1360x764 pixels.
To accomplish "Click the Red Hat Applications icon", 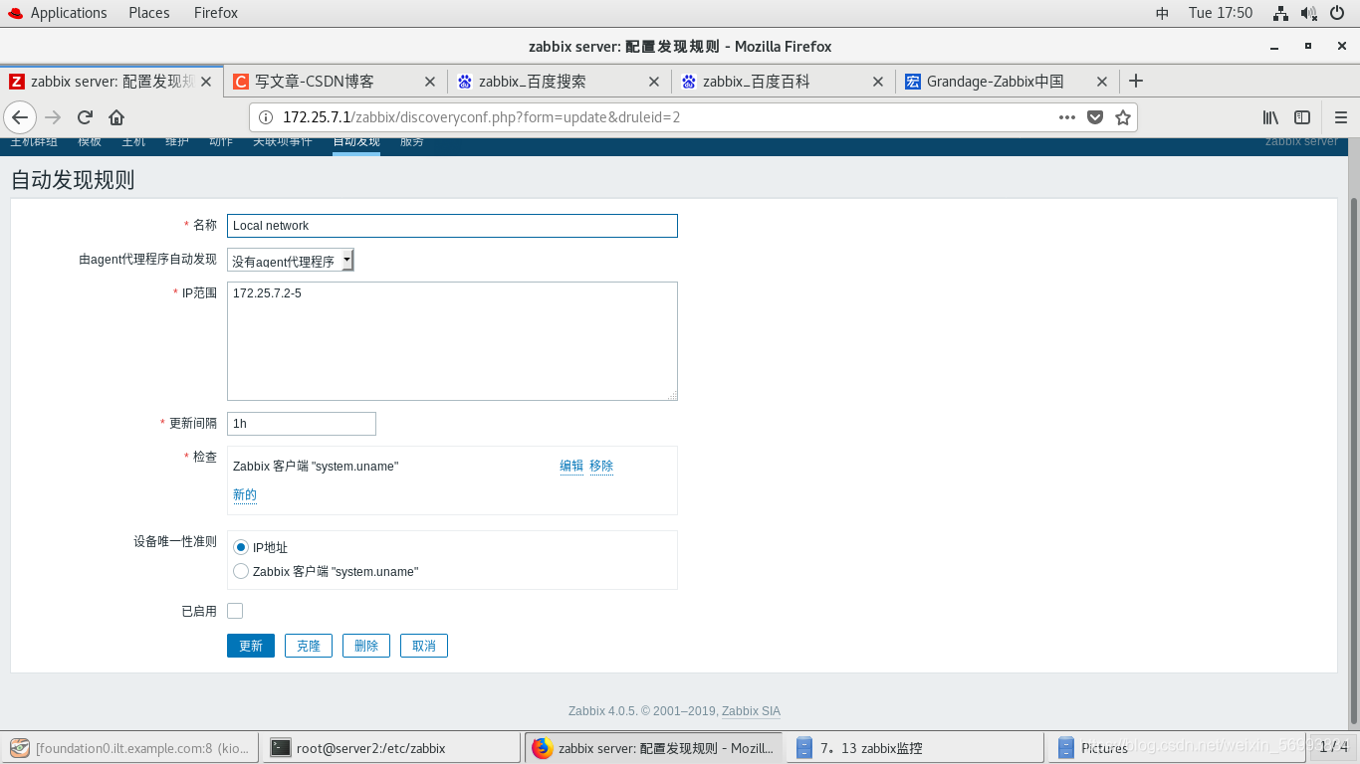I will coord(15,13).
